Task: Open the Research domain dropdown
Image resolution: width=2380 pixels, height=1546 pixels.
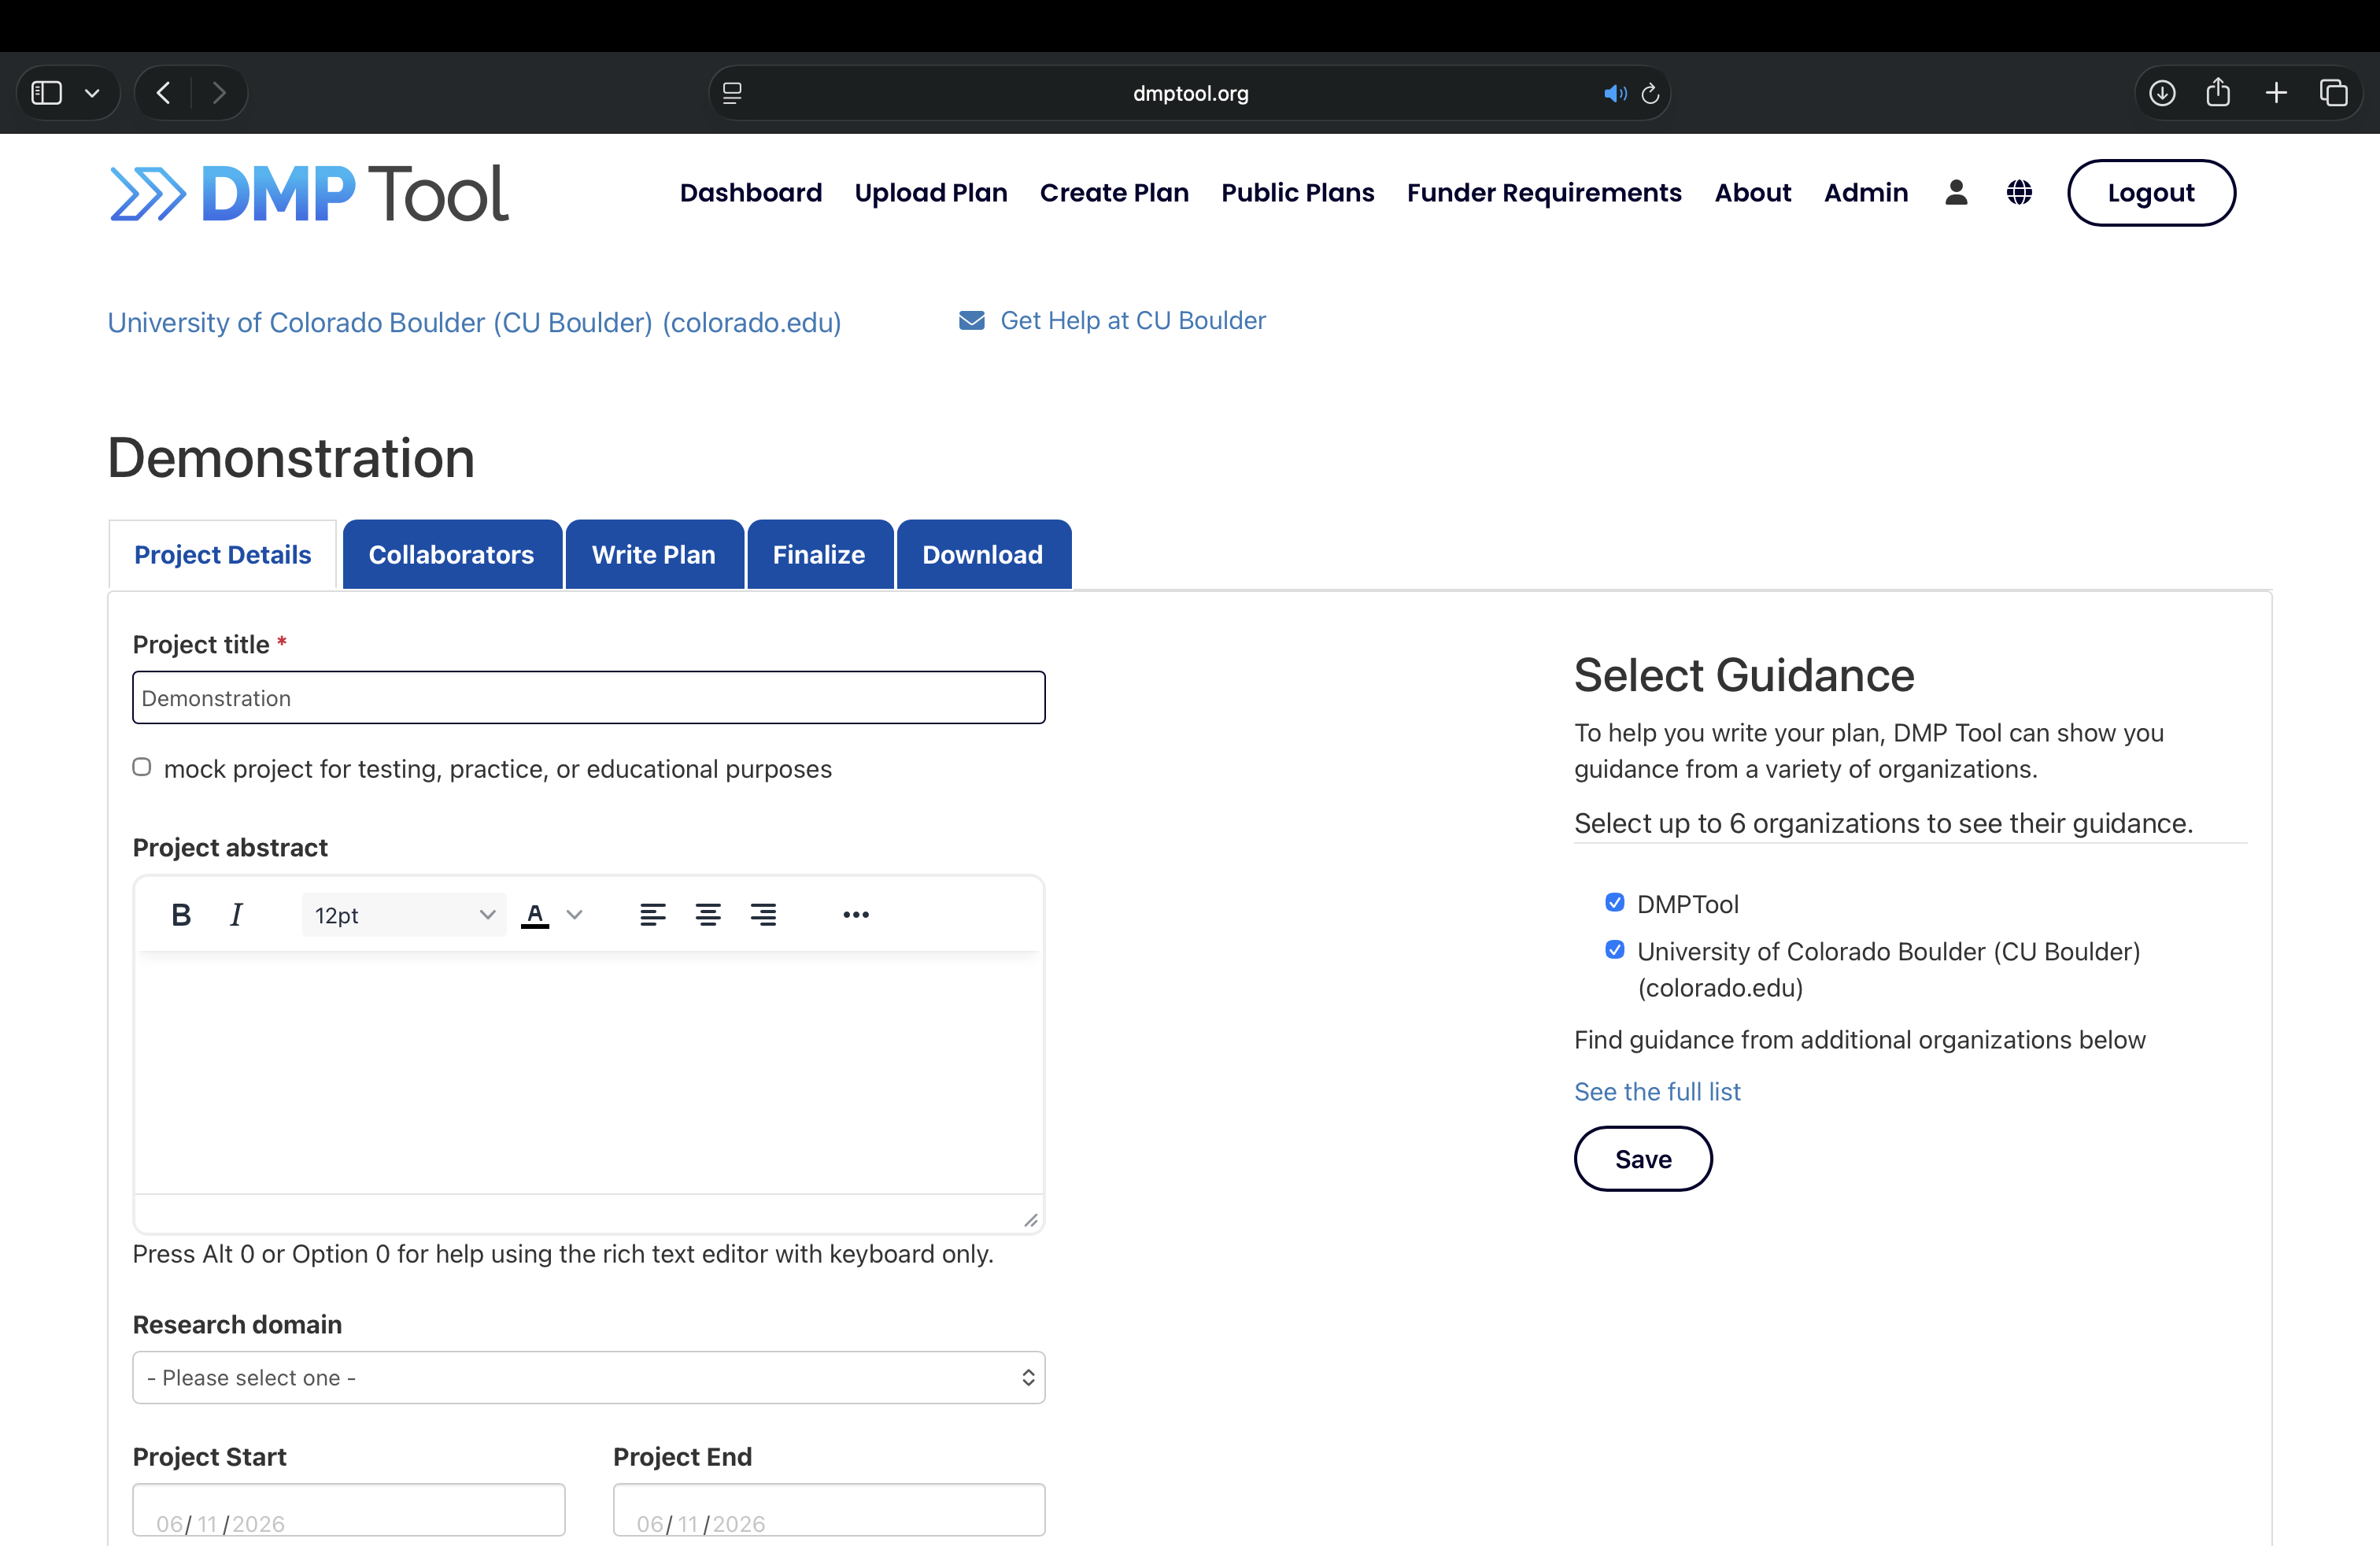Action: click(588, 1377)
